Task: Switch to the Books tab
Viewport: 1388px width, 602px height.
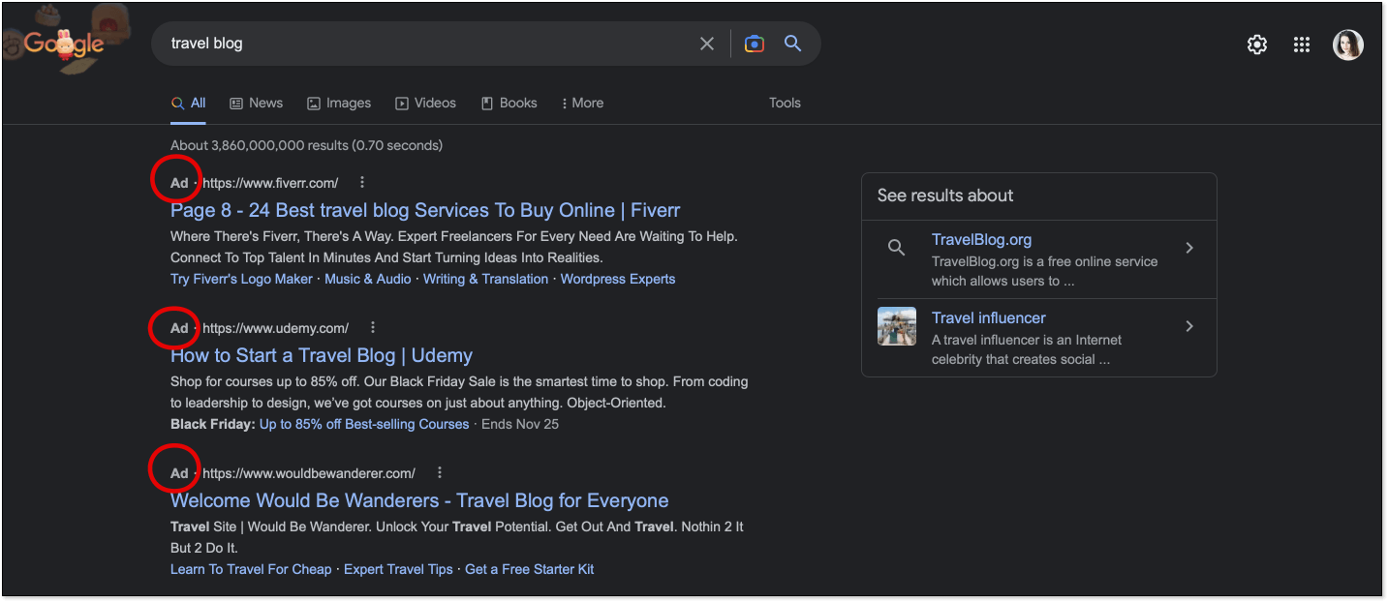Action: click(509, 103)
